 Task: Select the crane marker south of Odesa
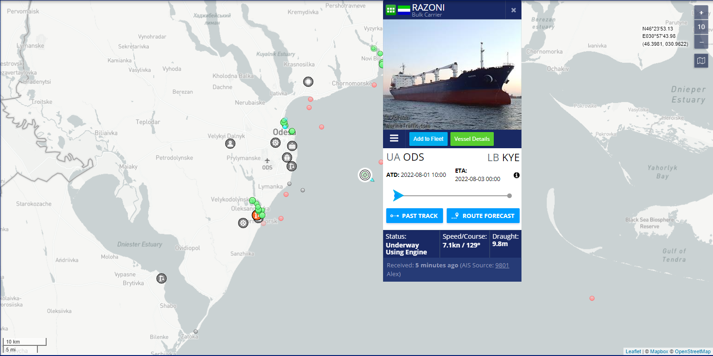pyautogui.click(x=292, y=166)
